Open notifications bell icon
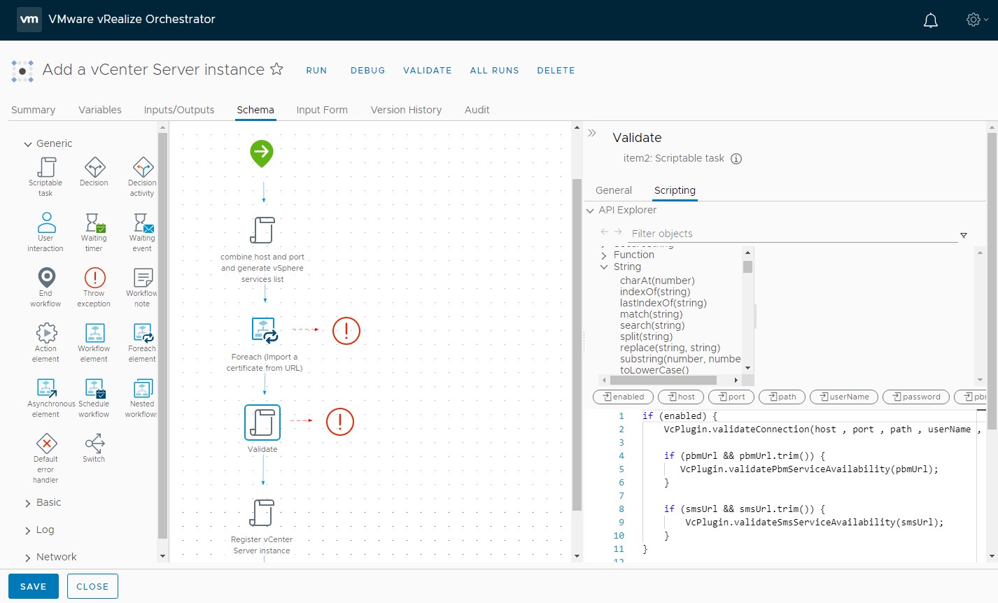Image resolution: width=998 pixels, height=603 pixels. (930, 20)
